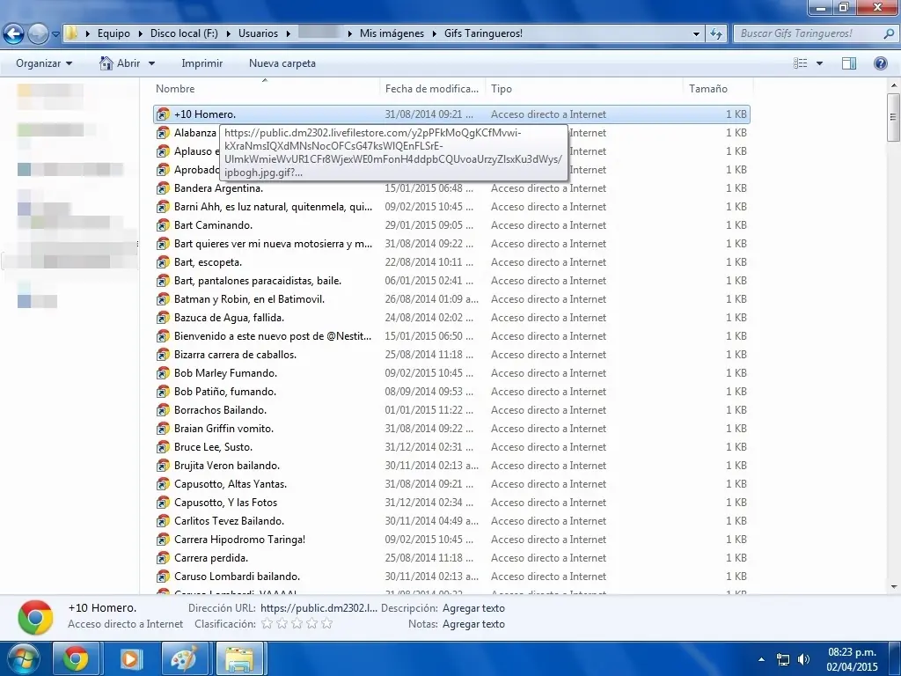Screen dimensions: 901x676
Task: Select the +10 Homero. shortcut icon
Action: 163,114
